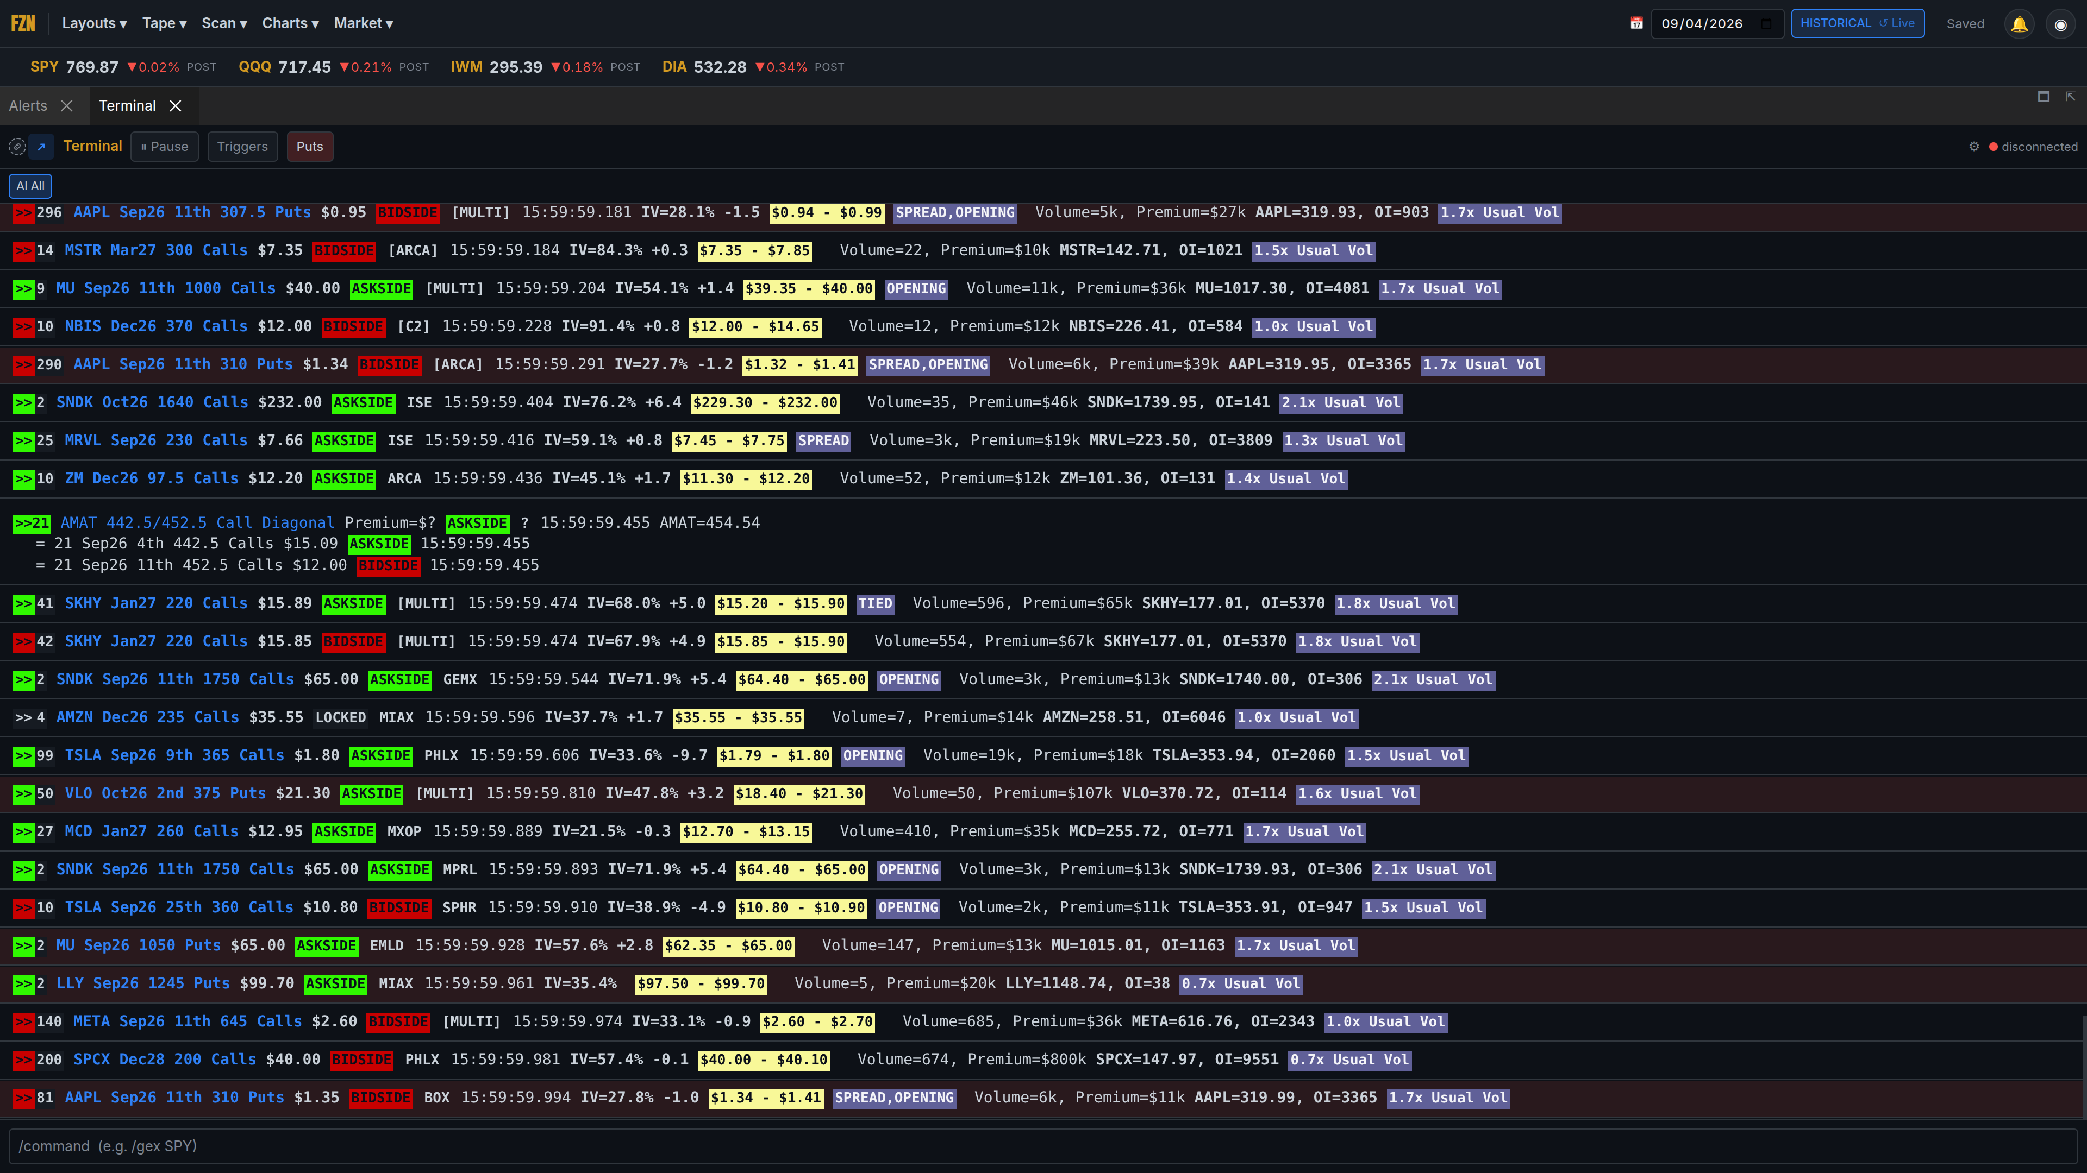2087x1173 pixels.
Task: Open MSTR Mar27 300 Calls contract
Action: point(155,251)
